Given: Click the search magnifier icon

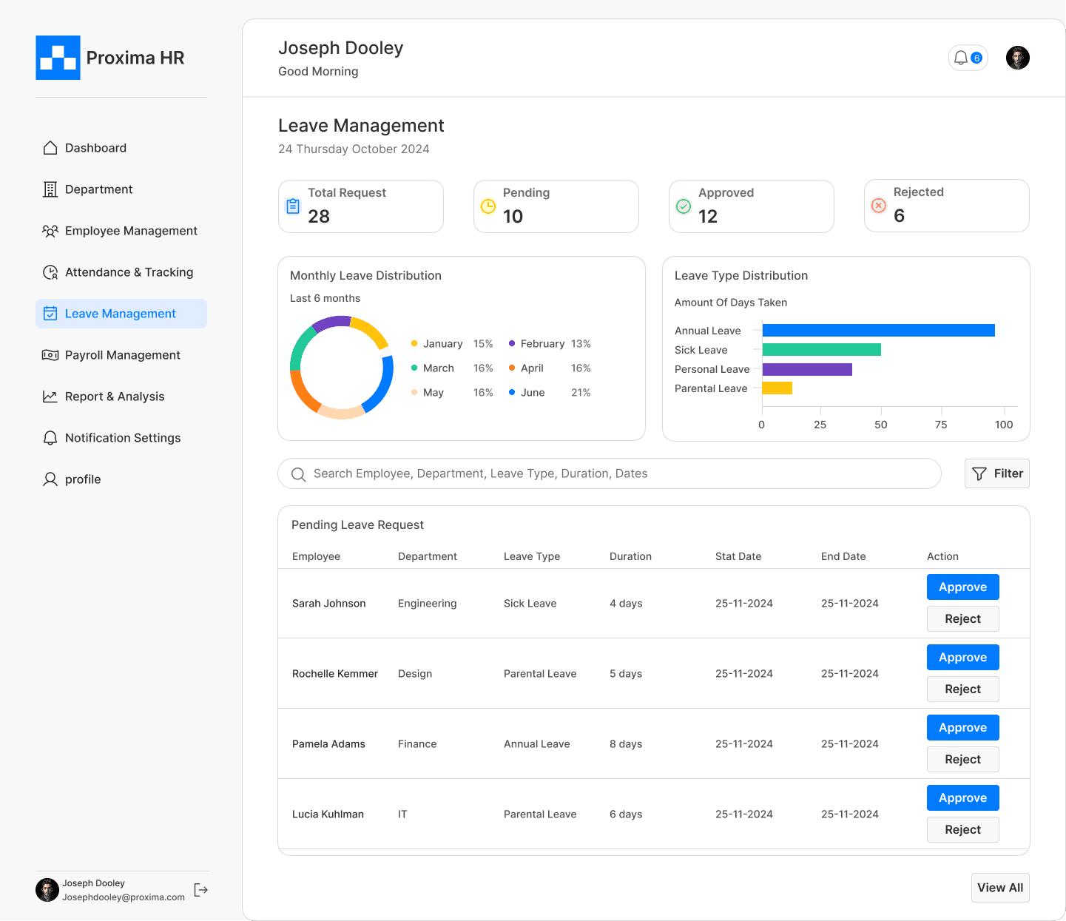Looking at the screenshot, I should [298, 474].
